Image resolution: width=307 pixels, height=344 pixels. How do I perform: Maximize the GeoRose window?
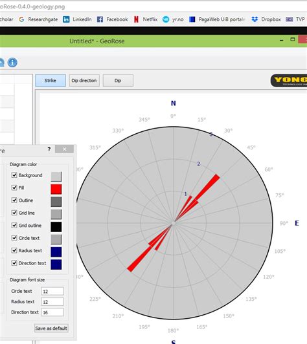[293, 39]
